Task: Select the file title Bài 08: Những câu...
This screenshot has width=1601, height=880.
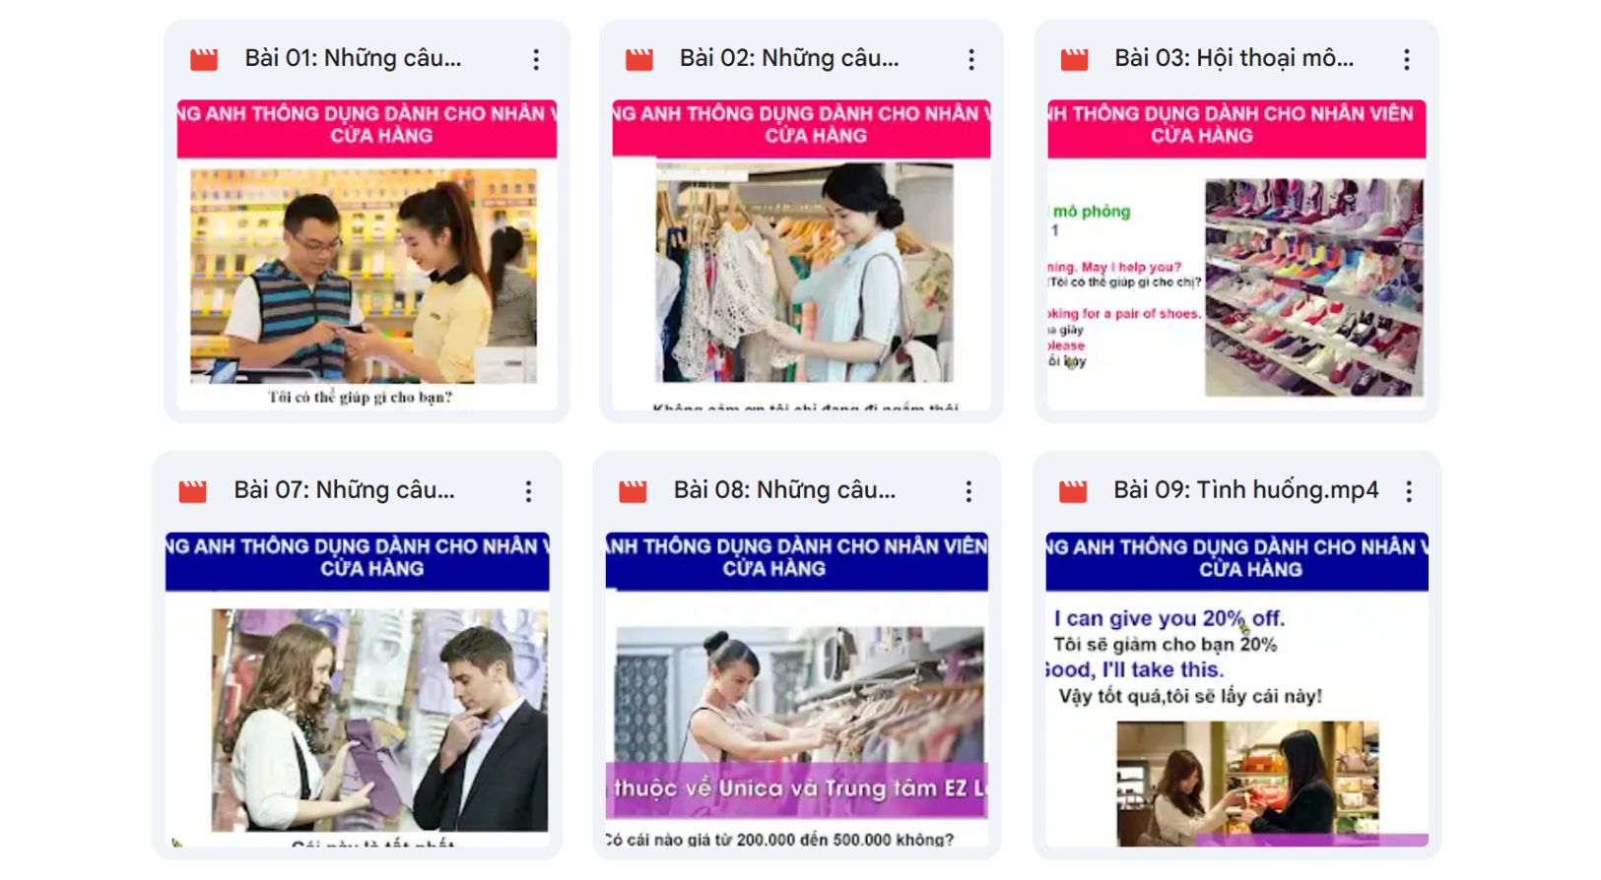Action: 785,490
